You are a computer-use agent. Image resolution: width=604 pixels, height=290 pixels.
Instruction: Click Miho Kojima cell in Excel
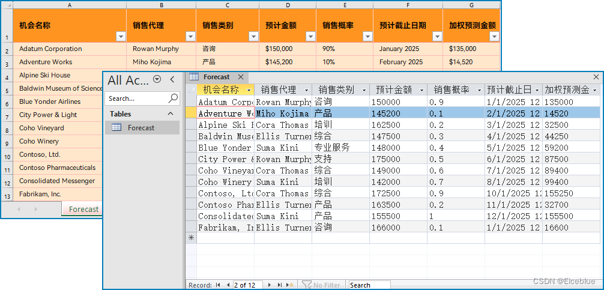(162, 62)
